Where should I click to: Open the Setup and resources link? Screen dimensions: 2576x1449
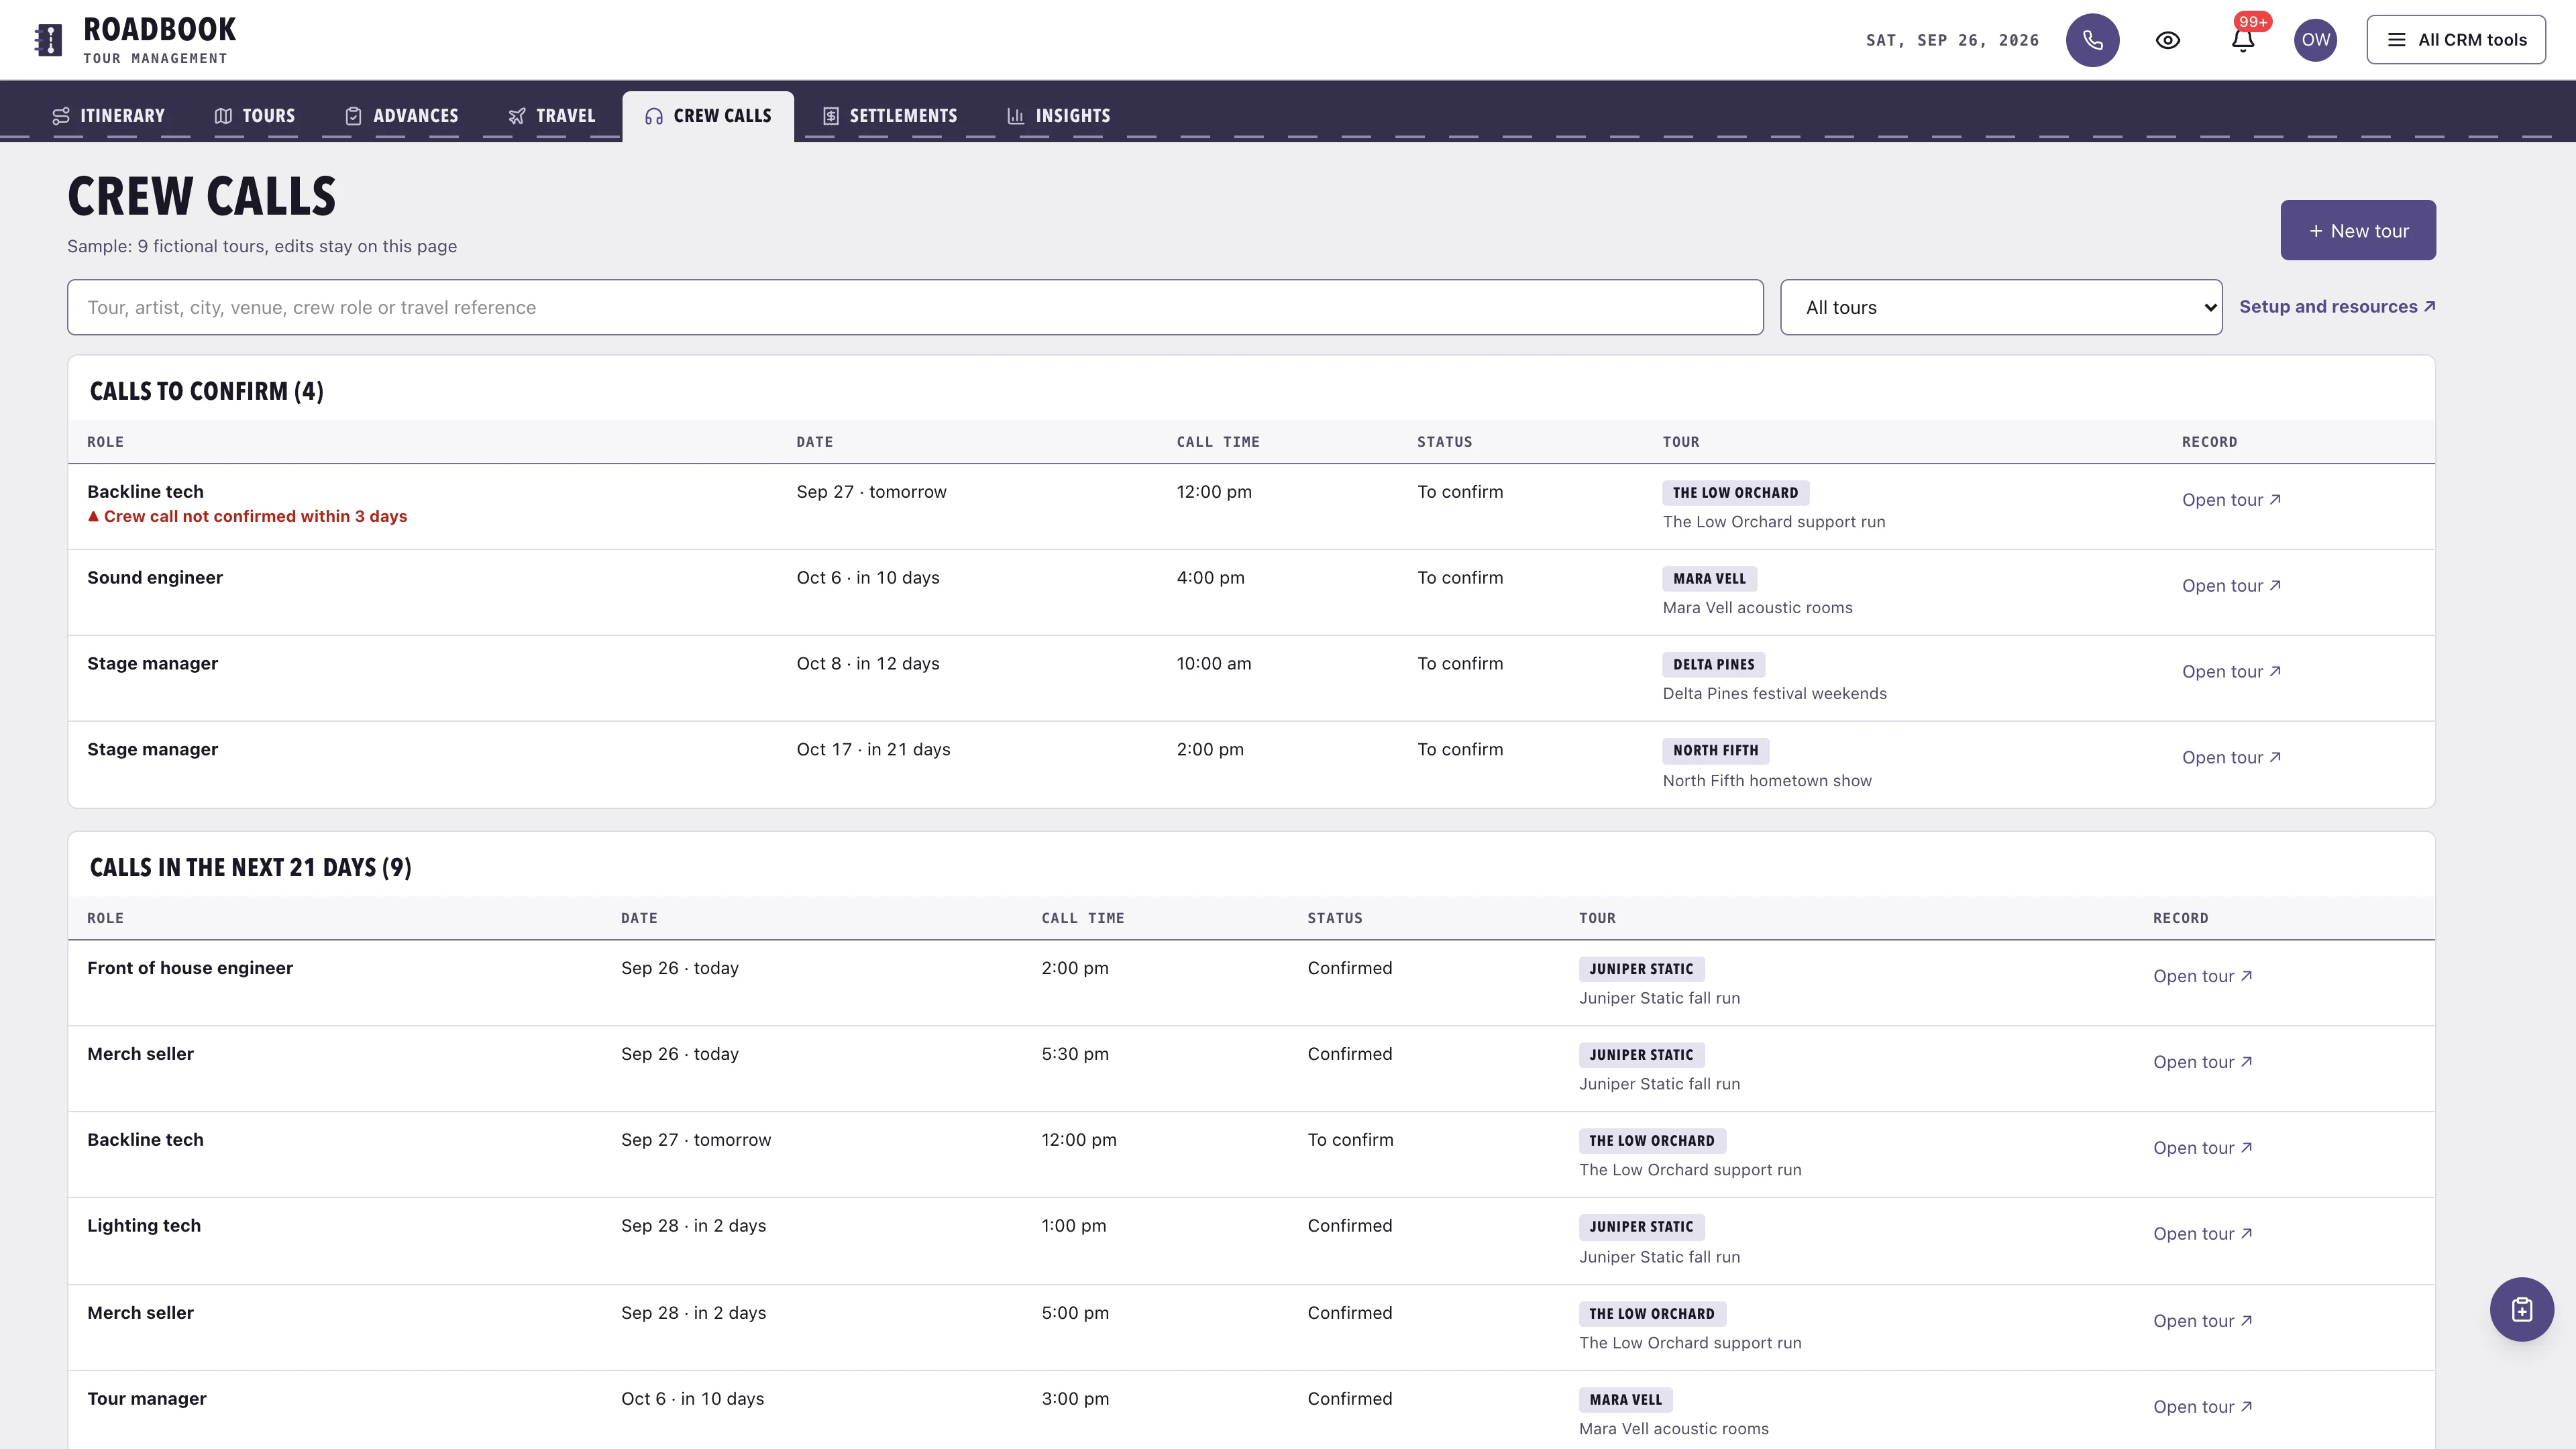coord(2337,307)
